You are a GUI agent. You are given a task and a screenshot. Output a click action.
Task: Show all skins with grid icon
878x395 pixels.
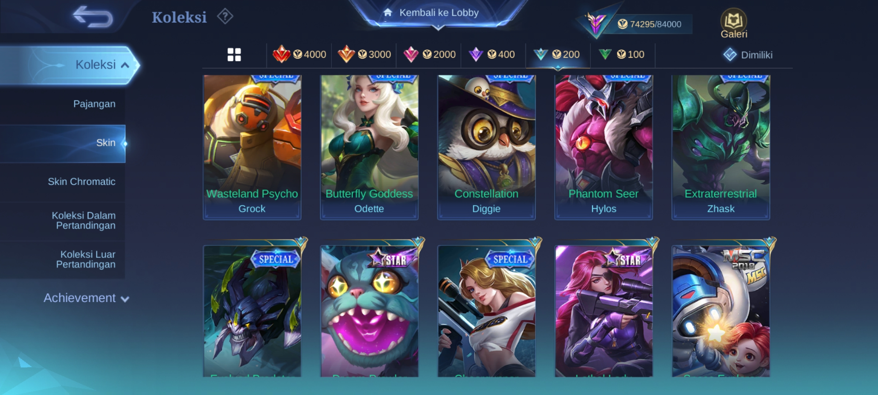(x=234, y=55)
